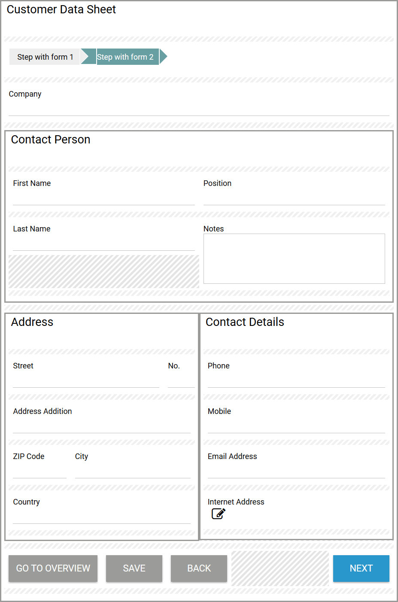Click the Phone number field
398x602 pixels.
tap(296, 381)
